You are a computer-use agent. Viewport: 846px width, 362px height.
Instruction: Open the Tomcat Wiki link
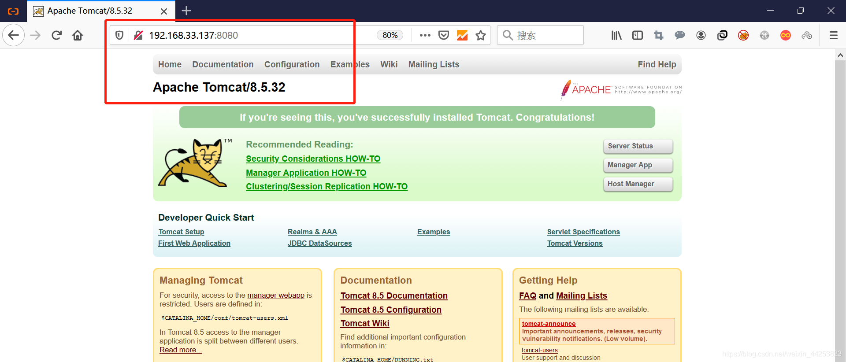tap(365, 323)
